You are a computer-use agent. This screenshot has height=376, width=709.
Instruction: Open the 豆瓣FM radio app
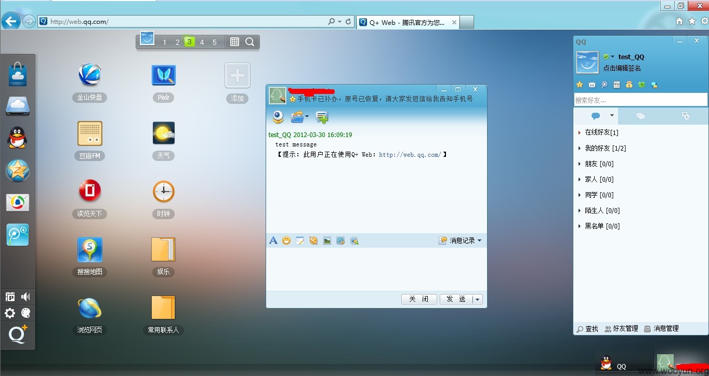coord(89,133)
